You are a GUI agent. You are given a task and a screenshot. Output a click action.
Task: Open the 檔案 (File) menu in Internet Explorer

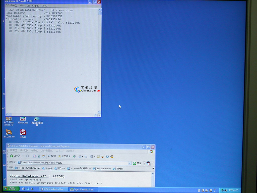click(14, 151)
